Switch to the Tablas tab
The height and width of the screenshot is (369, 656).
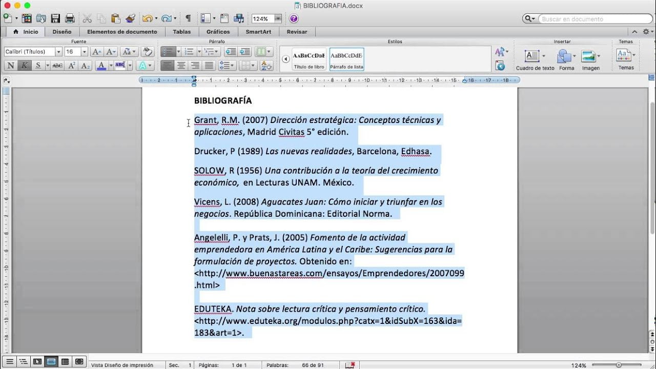click(182, 32)
